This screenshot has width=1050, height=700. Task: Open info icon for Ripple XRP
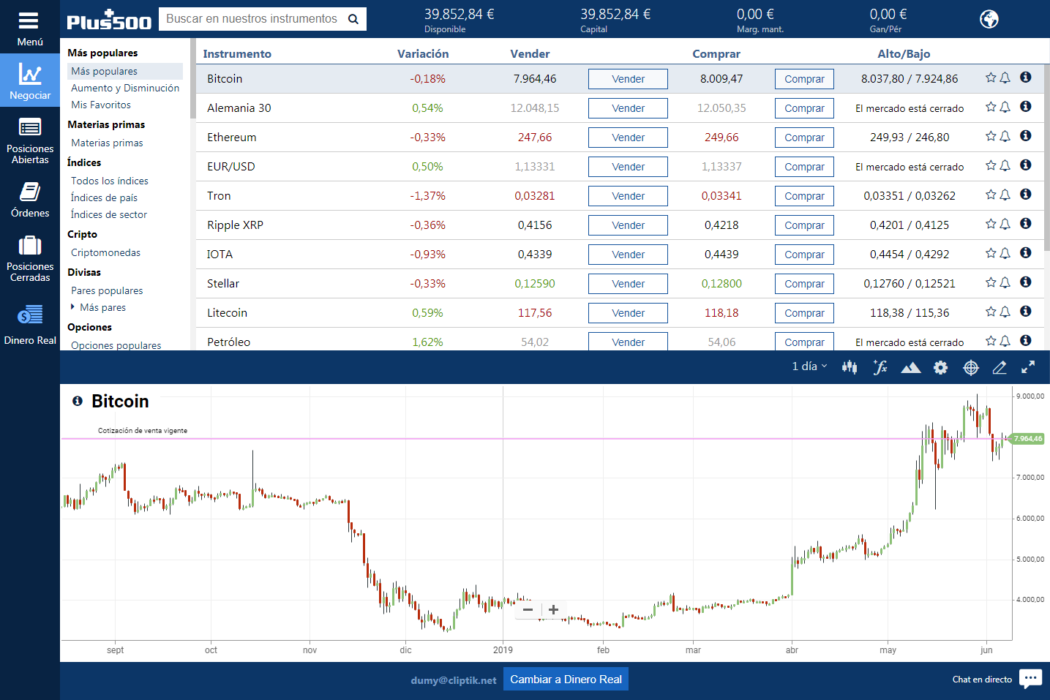[x=1026, y=224]
